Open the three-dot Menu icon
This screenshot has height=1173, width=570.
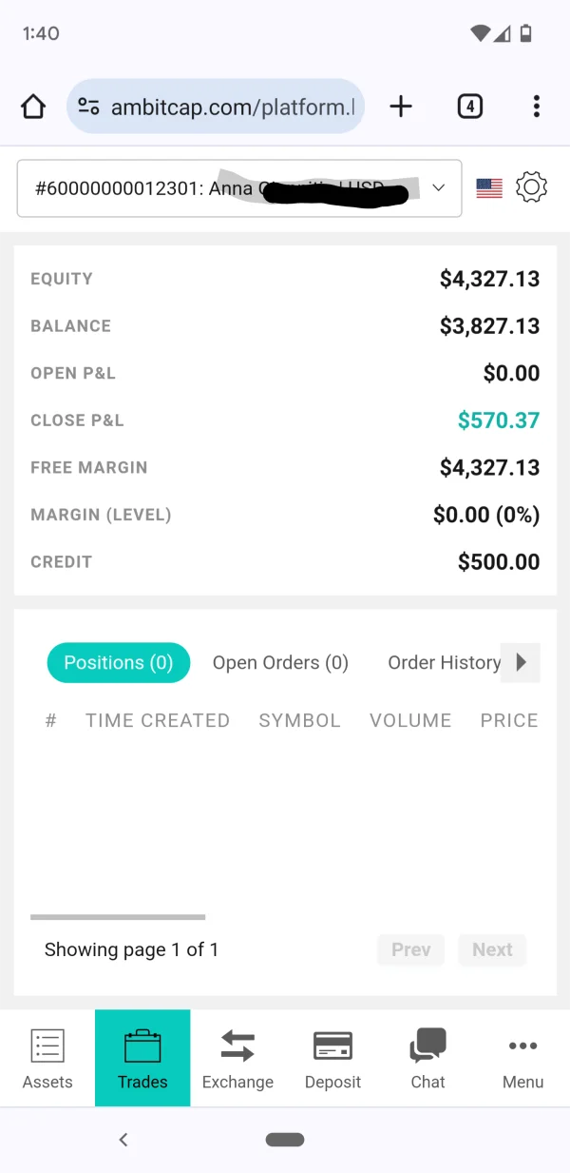point(522,1046)
